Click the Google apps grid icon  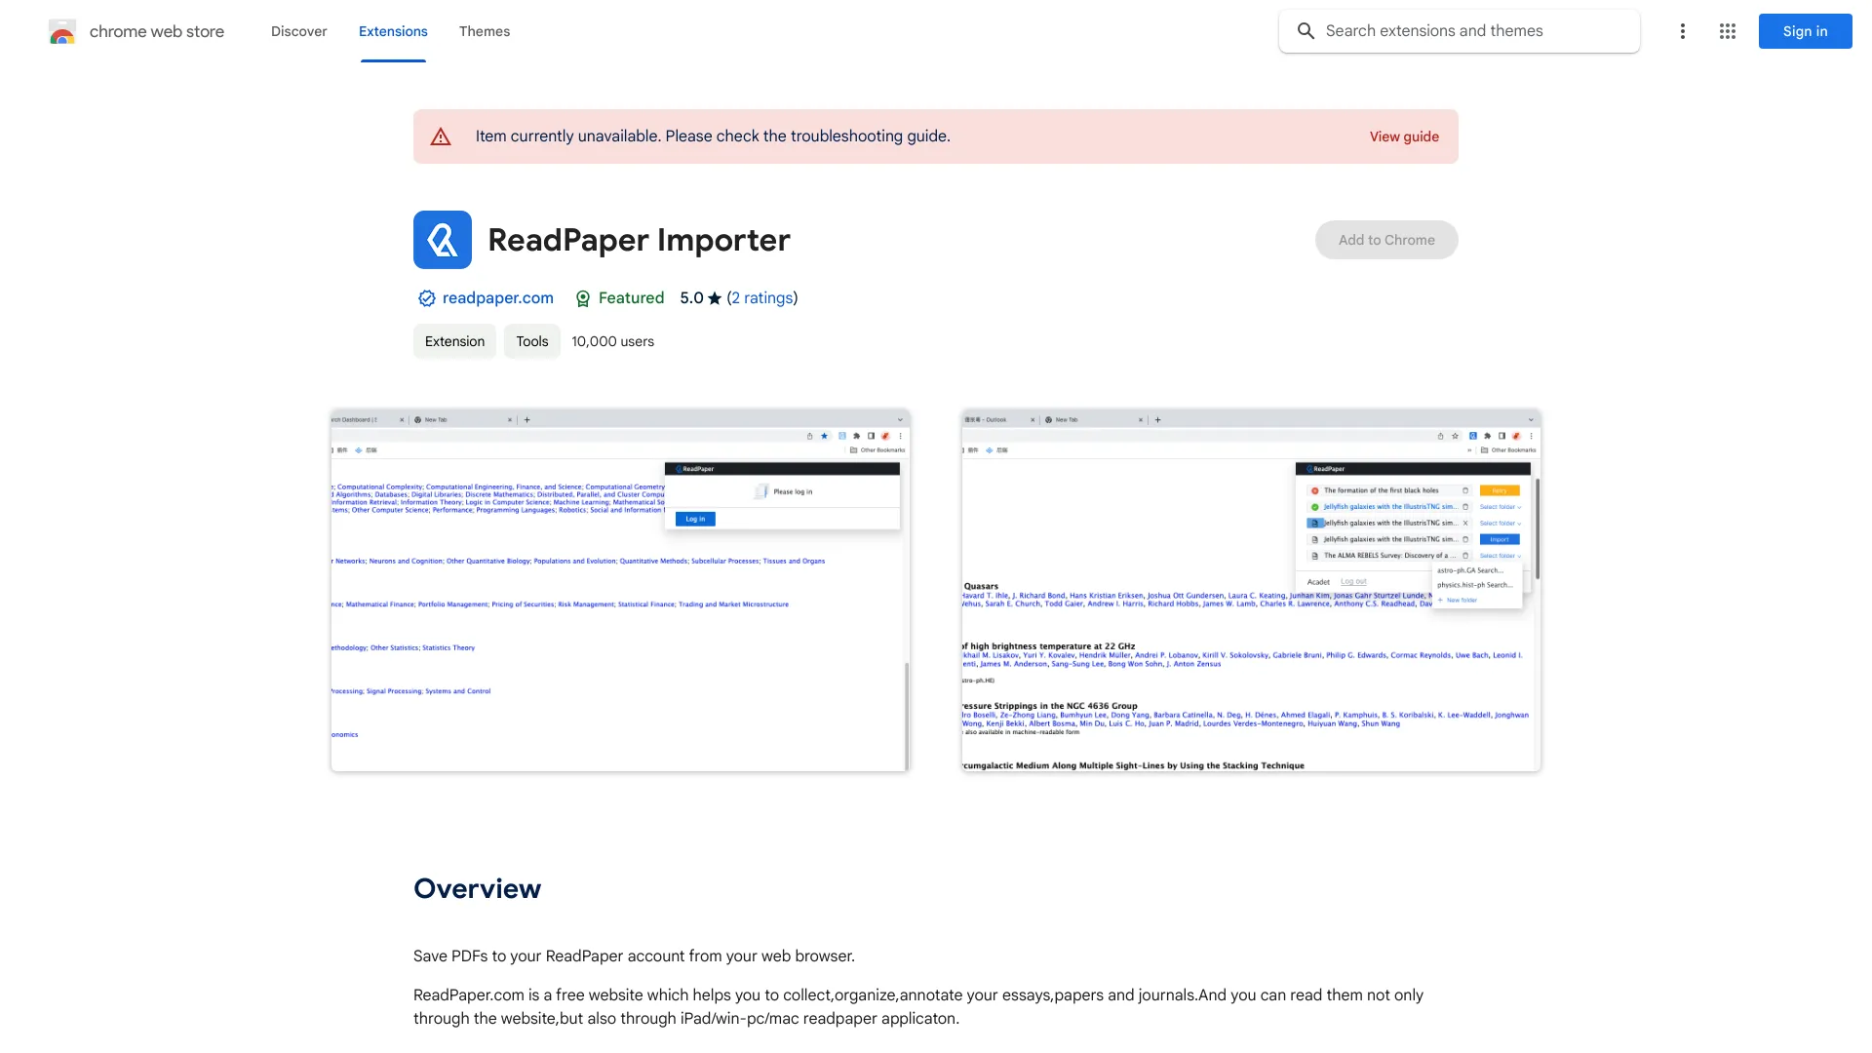click(x=1728, y=31)
